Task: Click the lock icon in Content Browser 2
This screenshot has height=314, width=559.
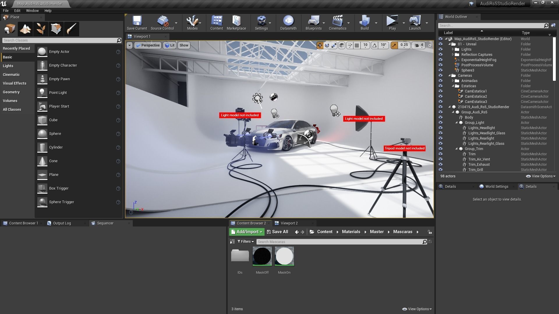Action: click(x=430, y=232)
